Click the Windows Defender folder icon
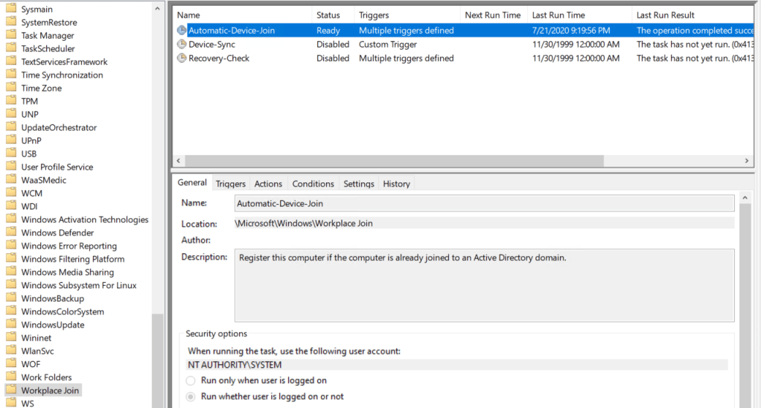This screenshot has width=761, height=408. [x=10, y=233]
